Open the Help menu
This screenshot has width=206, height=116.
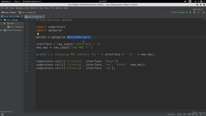click(66, 8)
